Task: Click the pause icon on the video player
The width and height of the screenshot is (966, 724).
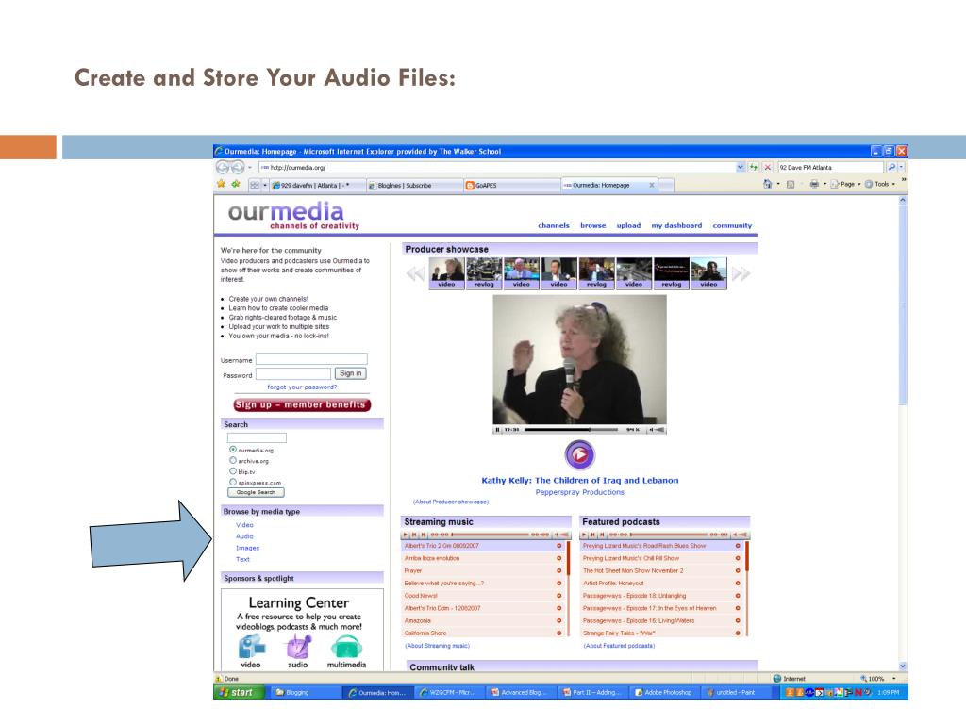Action: [x=497, y=430]
